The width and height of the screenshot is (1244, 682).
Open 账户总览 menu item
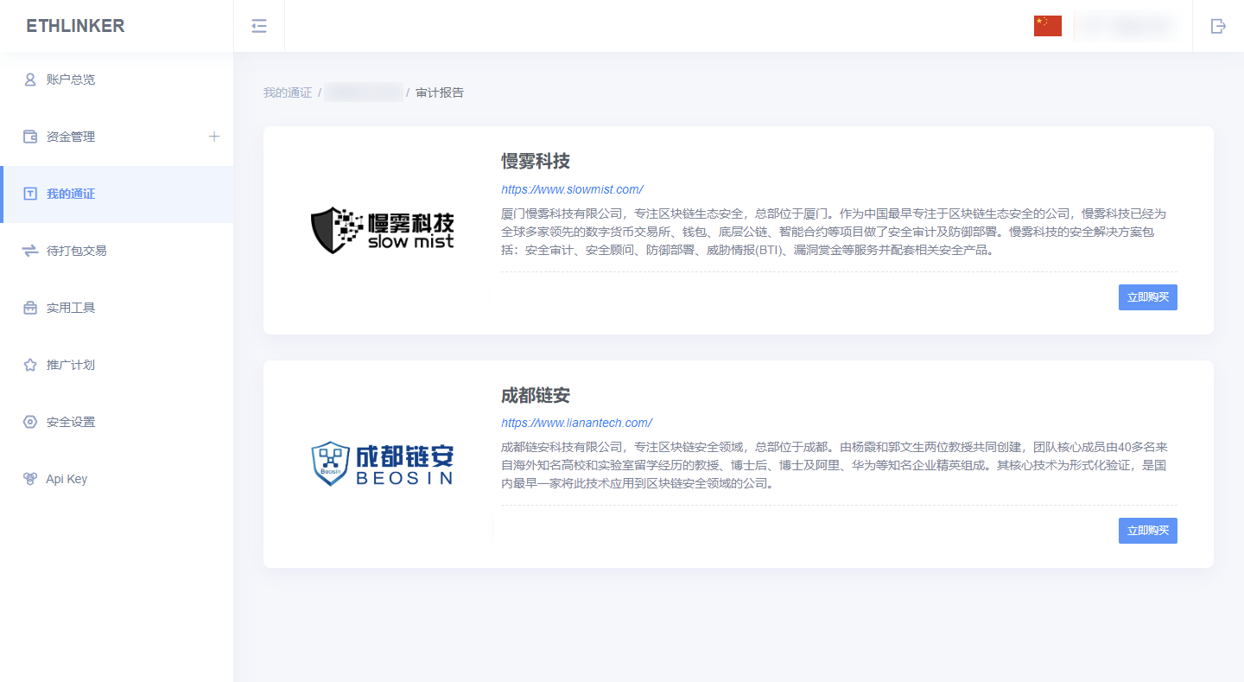(x=117, y=80)
